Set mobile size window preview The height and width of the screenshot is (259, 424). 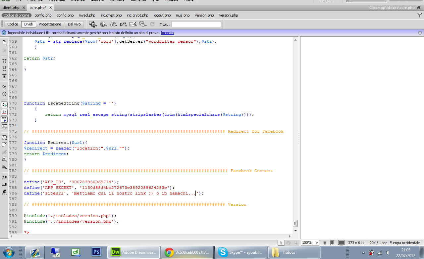[325, 242]
